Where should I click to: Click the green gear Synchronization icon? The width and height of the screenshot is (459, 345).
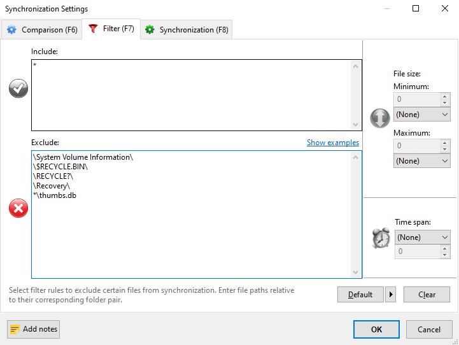pyautogui.click(x=150, y=30)
